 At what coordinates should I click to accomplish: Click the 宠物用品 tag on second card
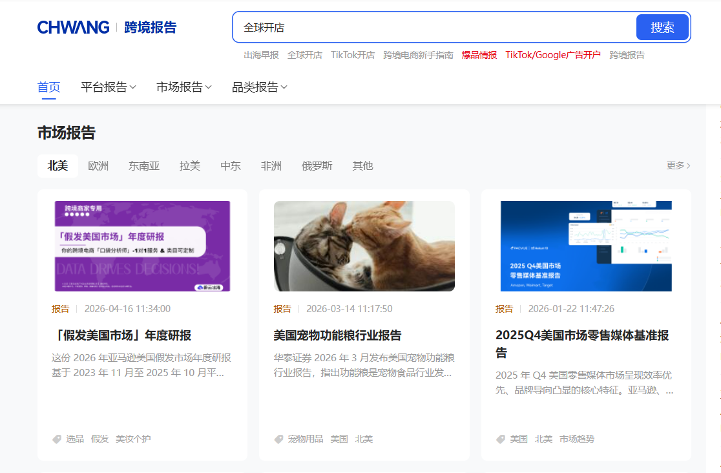click(x=306, y=439)
